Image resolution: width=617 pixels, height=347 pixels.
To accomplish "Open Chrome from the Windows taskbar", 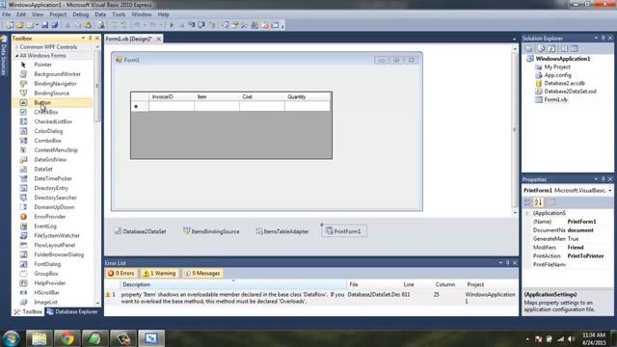I will (67, 338).
